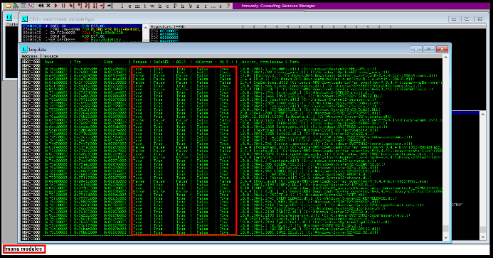Click the Execute till return icon

coord(102,6)
